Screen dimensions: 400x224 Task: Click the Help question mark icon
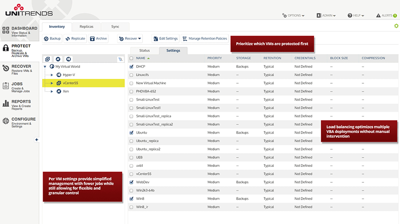tap(350, 15)
